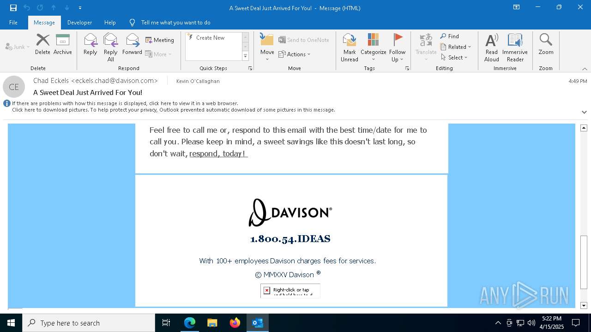
Task: Open the Junk dropdown
Action: [18, 47]
